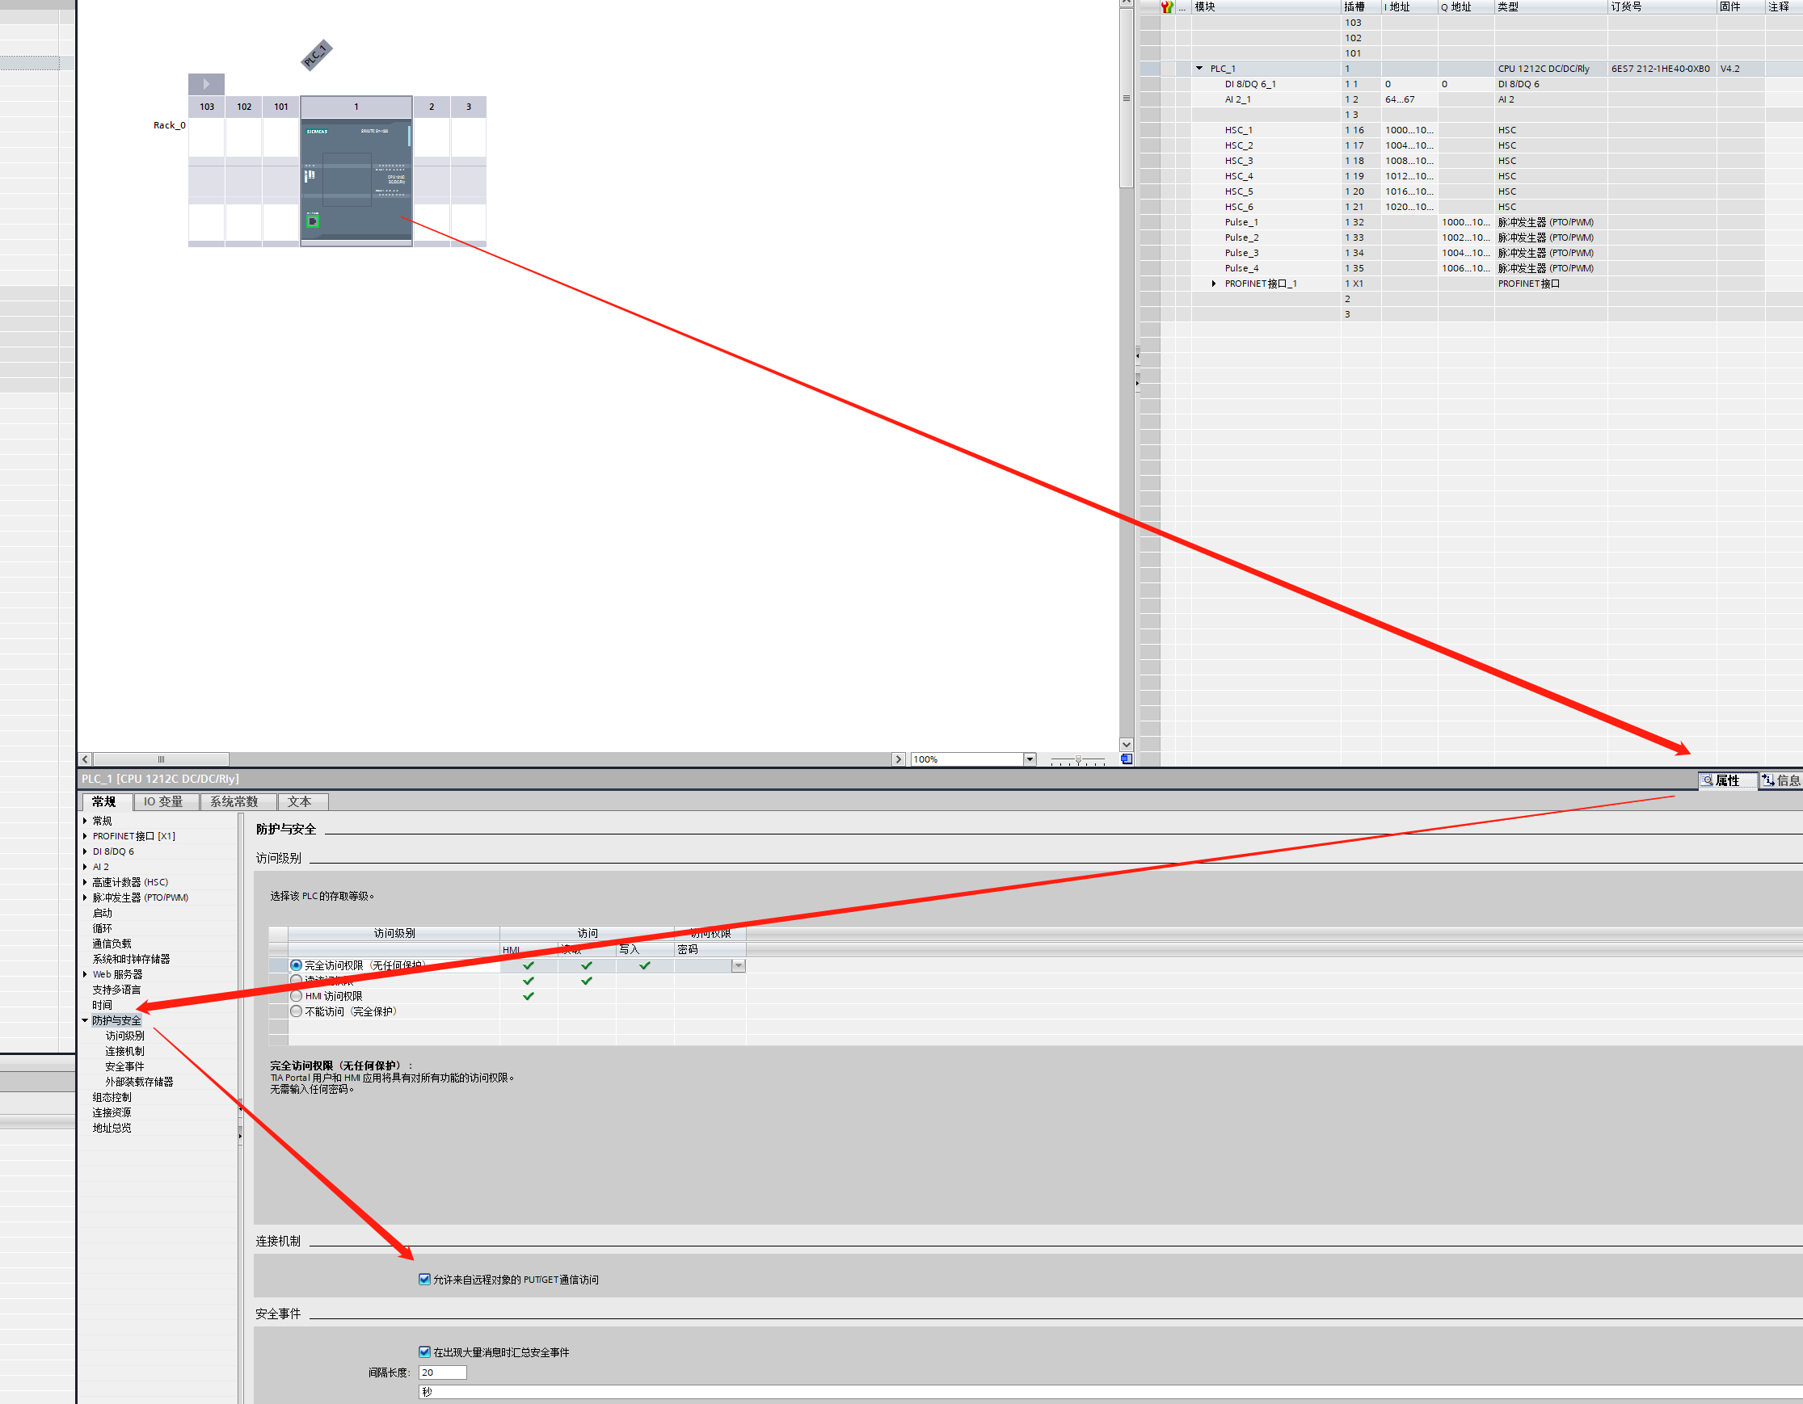Expand the PROFINET接口_1 row
Viewport: 1803px width, 1404px height.
pos(1213,283)
